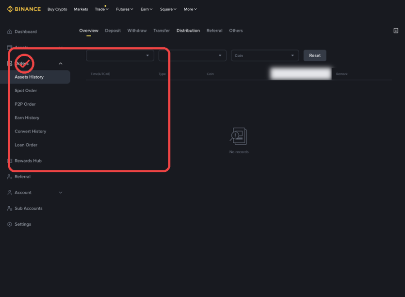
Task: Select Loan Order in sidebar
Action: pyautogui.click(x=26, y=145)
